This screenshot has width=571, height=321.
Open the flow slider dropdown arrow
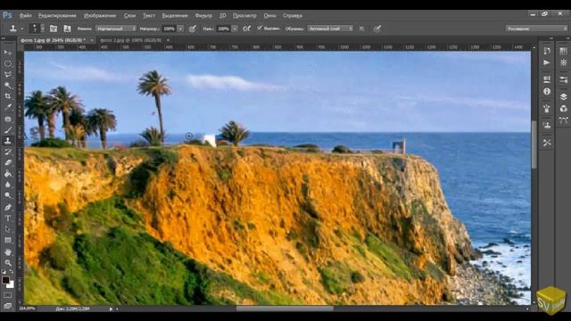[x=235, y=29]
